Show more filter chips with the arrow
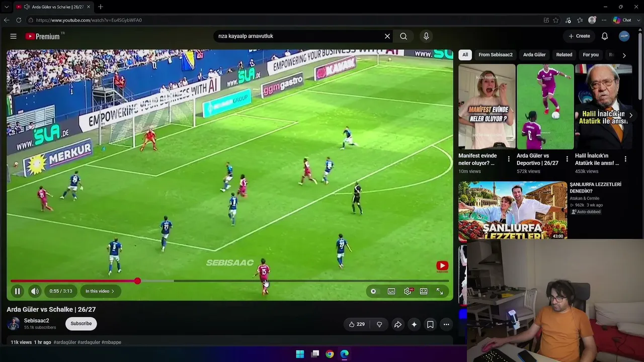Viewport: 644px width, 362px height. (x=624, y=55)
